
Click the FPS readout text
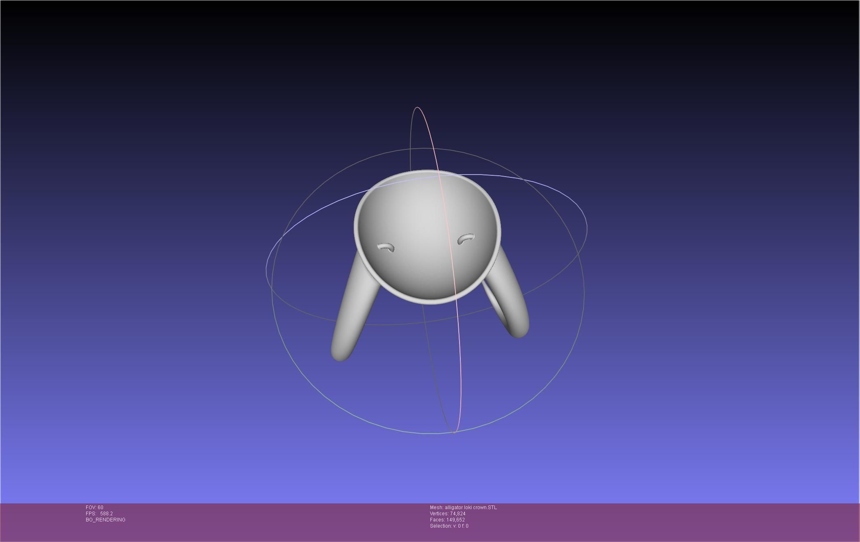tap(99, 514)
